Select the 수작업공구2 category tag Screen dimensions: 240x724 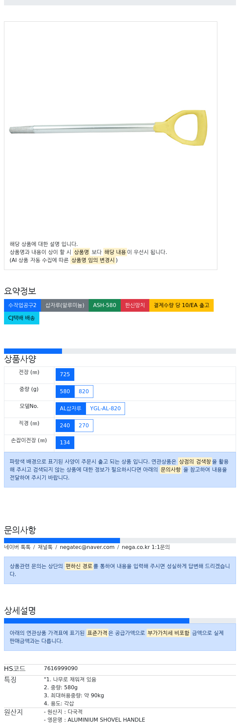click(22, 305)
